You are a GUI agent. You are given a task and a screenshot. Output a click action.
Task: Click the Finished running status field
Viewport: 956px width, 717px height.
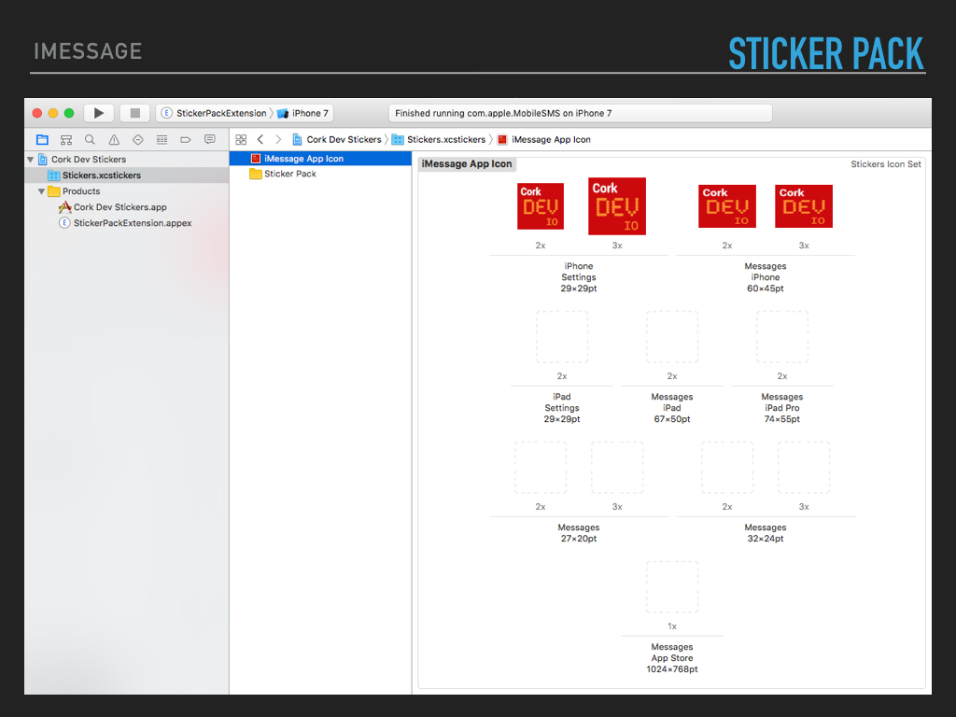tap(581, 113)
